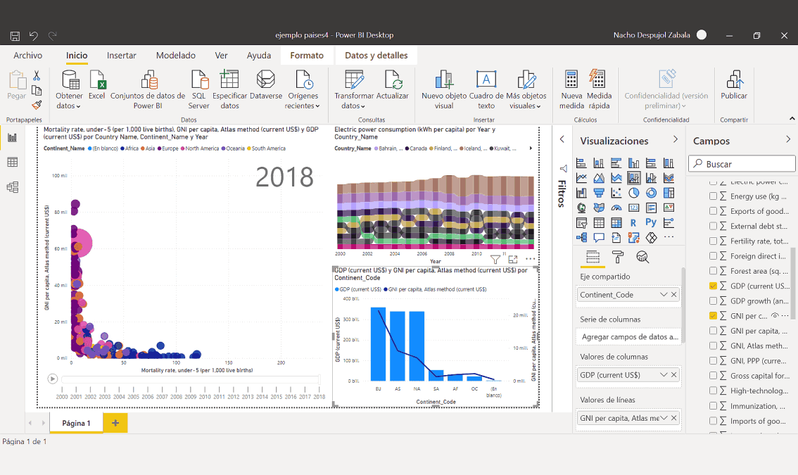
Task: Check the Fertility rate field
Action: click(713, 242)
